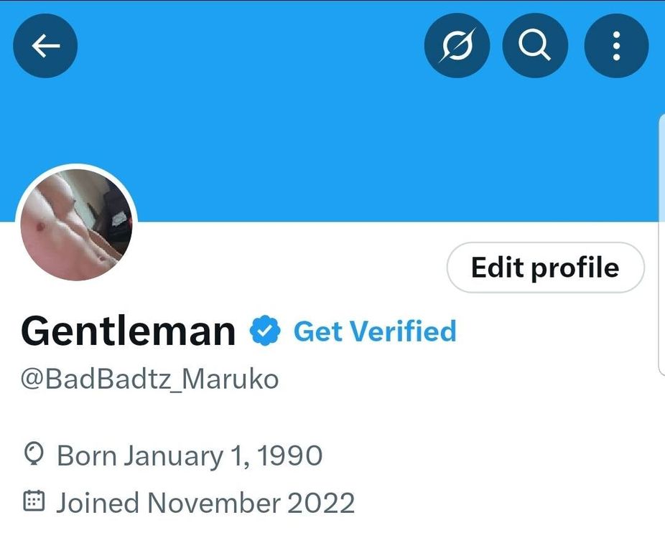Select the @BadBadtz_Maruko handle

click(149, 379)
